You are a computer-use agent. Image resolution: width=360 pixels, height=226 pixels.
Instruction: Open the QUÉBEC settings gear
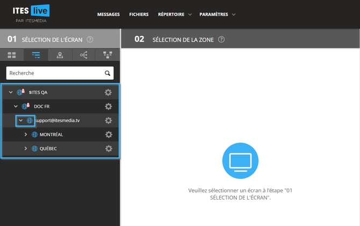(108, 149)
